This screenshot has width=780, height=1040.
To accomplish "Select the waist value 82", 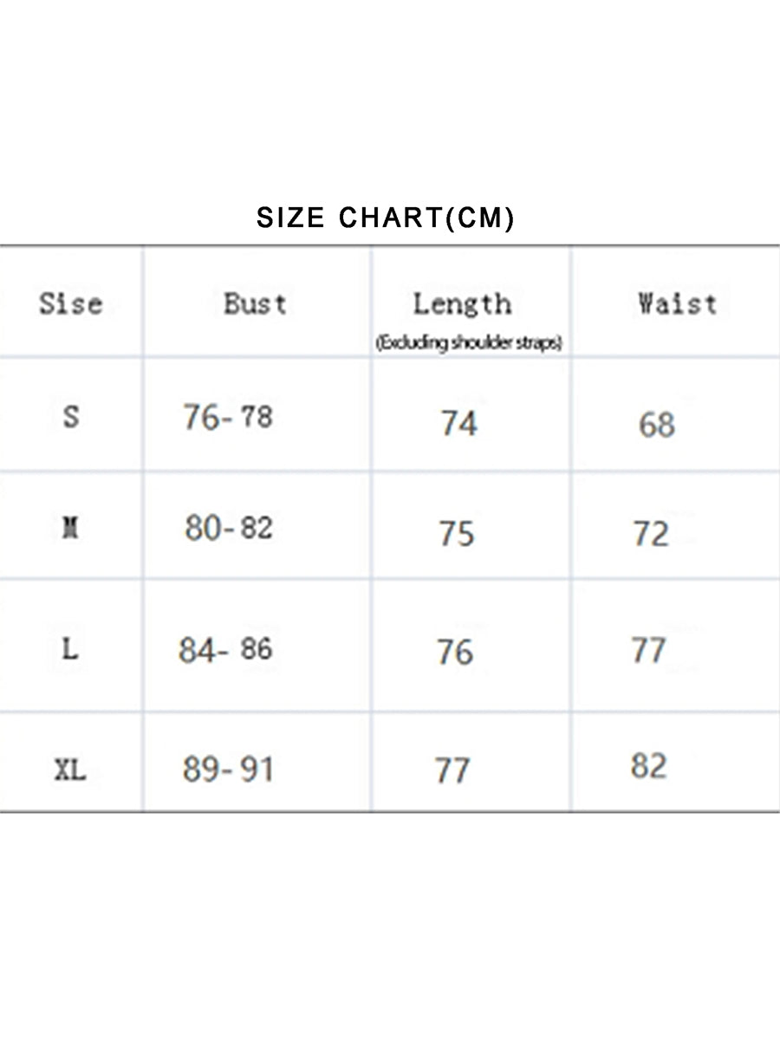I will 649,766.
